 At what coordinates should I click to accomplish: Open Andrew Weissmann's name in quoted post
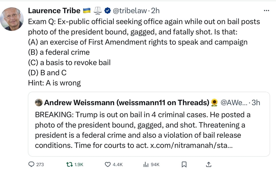click(x=126, y=102)
